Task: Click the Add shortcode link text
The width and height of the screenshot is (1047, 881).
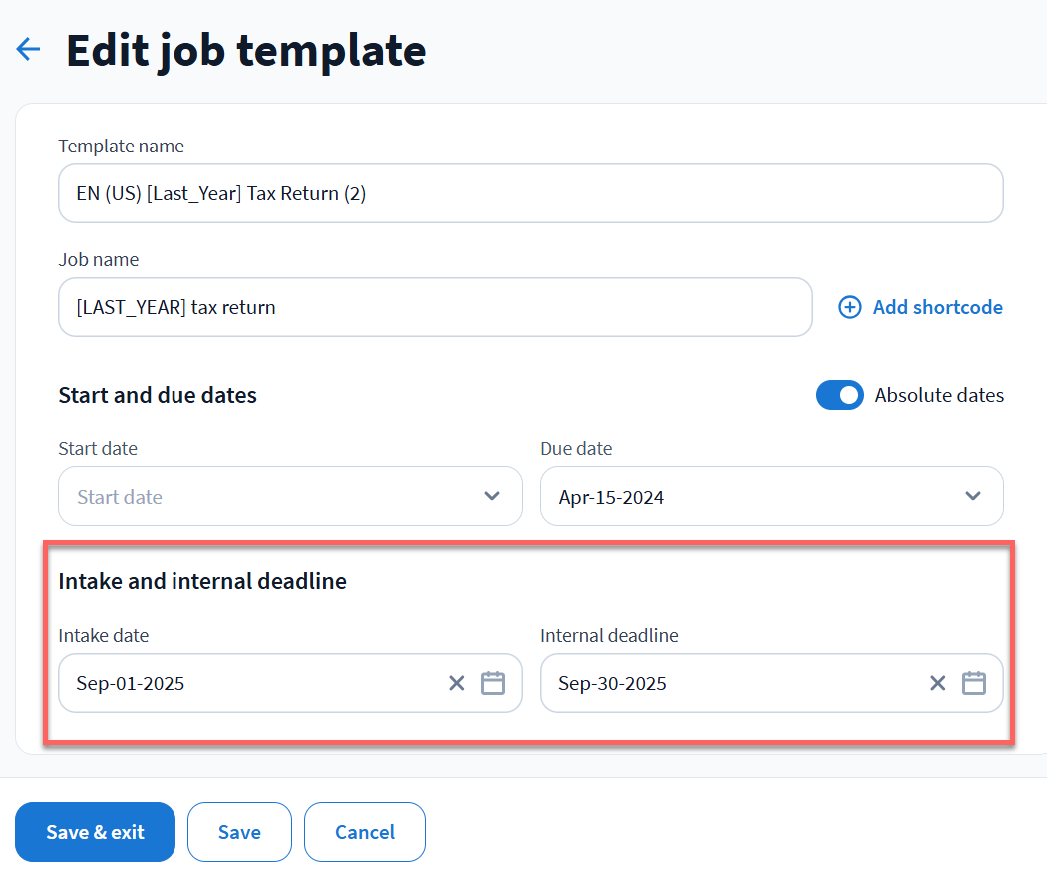Action: (x=938, y=307)
